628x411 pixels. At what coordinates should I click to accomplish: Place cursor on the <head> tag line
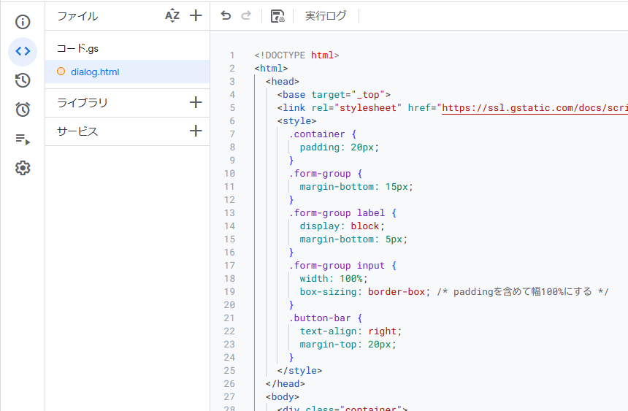click(283, 81)
